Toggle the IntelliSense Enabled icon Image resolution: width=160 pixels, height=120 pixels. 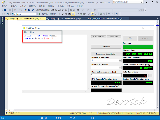click(x=73, y=14)
